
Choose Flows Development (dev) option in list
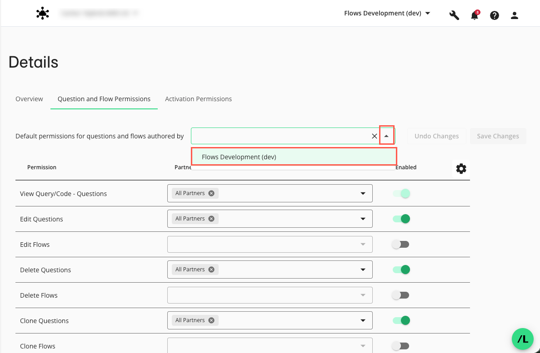click(x=294, y=157)
